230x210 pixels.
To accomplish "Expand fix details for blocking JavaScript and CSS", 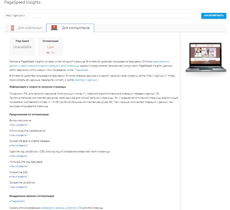I will tap(19, 156).
